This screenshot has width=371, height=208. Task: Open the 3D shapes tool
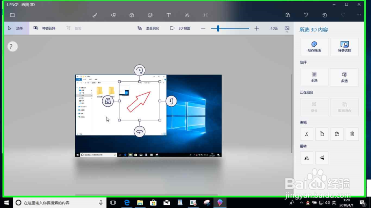[x=132, y=15]
